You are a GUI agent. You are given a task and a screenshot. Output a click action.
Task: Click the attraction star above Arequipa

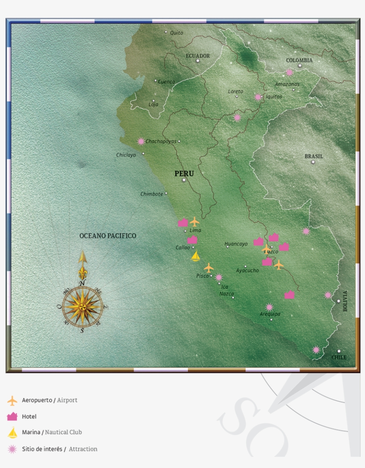(x=269, y=307)
